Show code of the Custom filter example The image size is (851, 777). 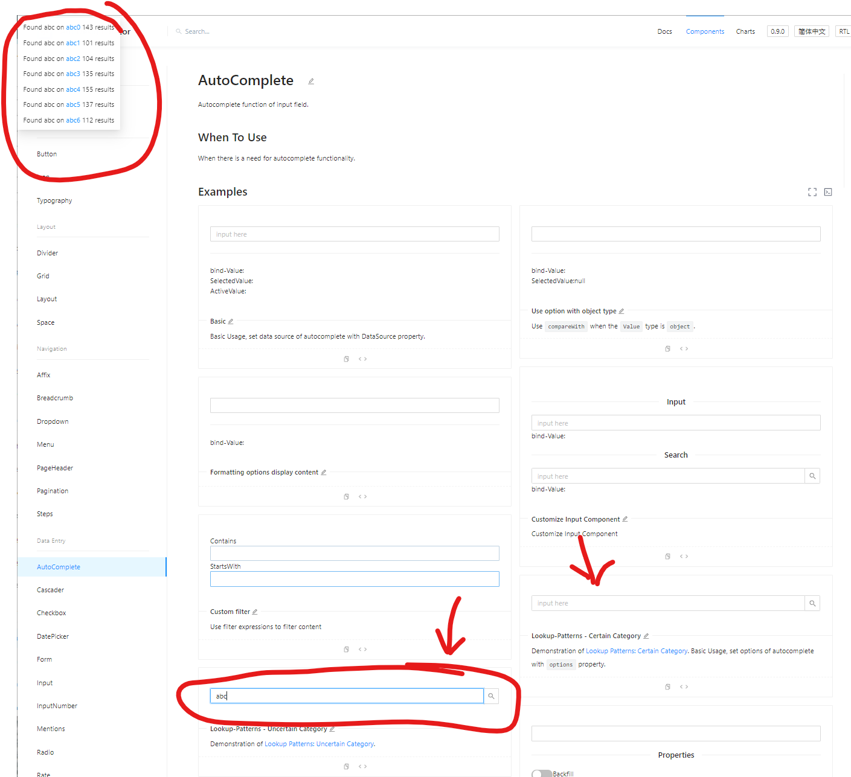click(362, 650)
